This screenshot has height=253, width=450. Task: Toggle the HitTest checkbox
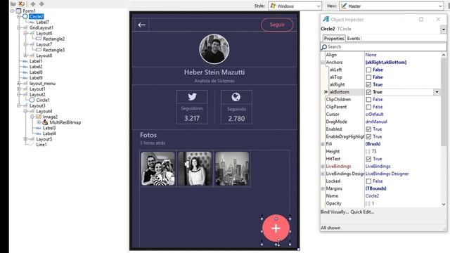[368, 159]
